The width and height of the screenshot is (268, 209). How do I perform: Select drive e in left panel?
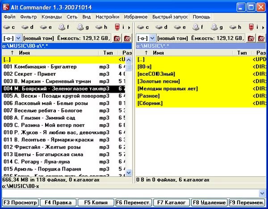pos(46,27)
